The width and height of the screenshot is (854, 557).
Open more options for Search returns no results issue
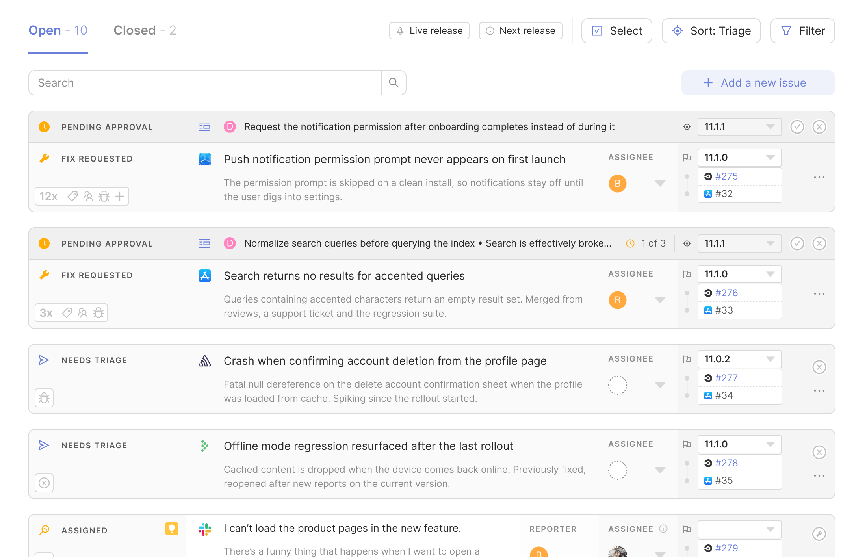coord(819,294)
